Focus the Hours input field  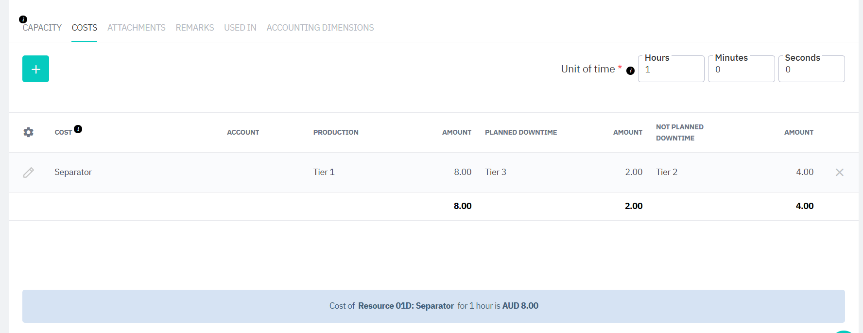[671, 70]
